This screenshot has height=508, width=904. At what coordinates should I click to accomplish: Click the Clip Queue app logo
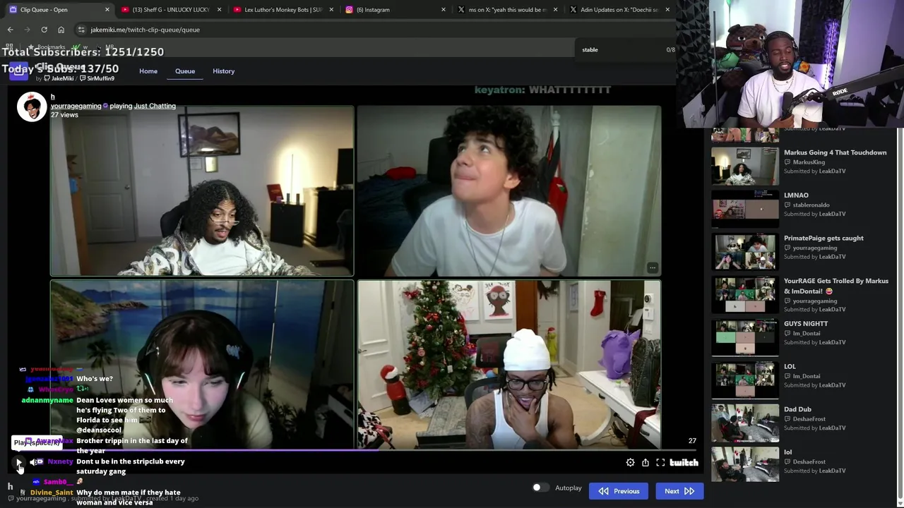coord(19,72)
